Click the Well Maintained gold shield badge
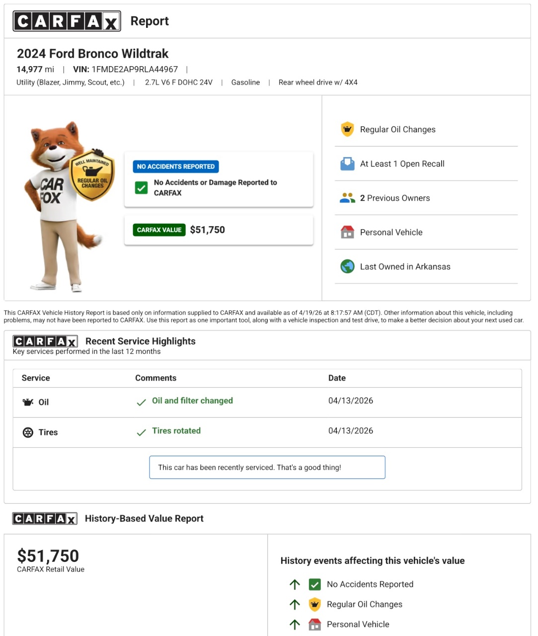Viewport: 538px width, 636px height. click(92, 175)
